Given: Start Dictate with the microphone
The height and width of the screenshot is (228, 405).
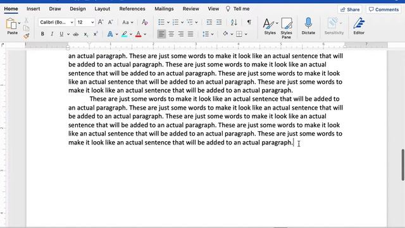Looking at the screenshot, I should coord(308,26).
